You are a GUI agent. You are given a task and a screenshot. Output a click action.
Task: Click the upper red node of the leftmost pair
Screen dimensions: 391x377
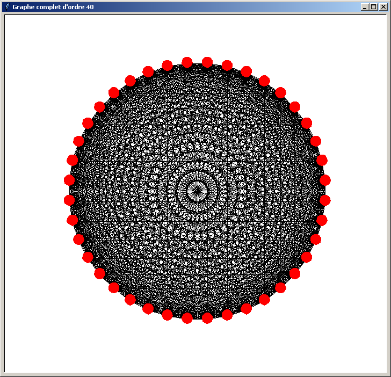tap(69, 180)
